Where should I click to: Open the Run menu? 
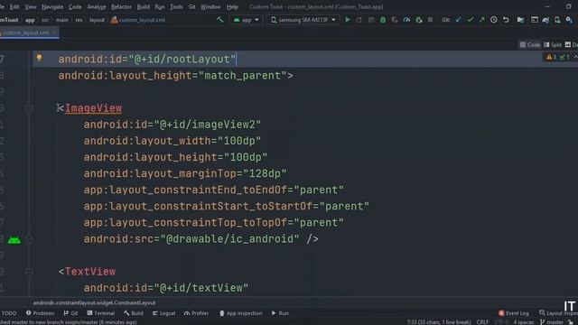[159, 6]
